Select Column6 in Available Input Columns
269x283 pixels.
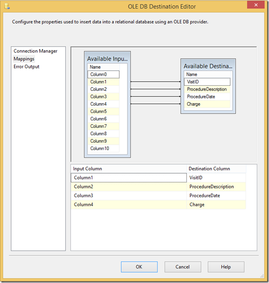pyautogui.click(x=104, y=119)
